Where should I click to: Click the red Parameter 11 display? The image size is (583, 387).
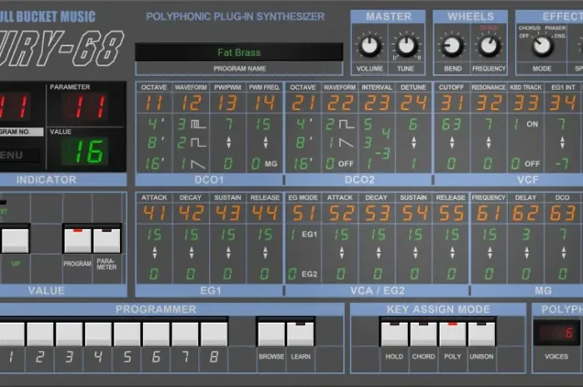click(x=85, y=107)
